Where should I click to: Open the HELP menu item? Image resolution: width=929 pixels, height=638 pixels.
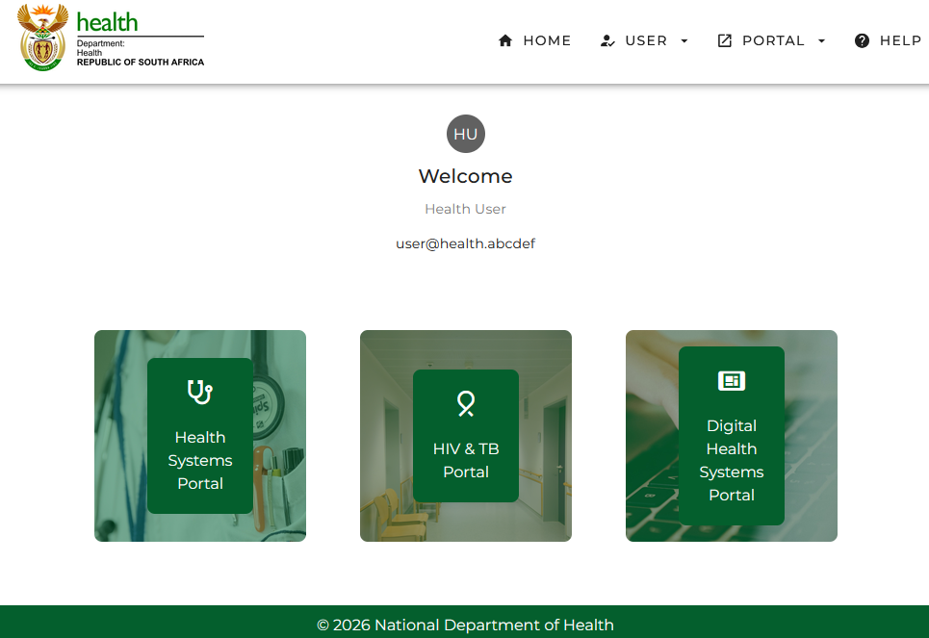coord(900,40)
